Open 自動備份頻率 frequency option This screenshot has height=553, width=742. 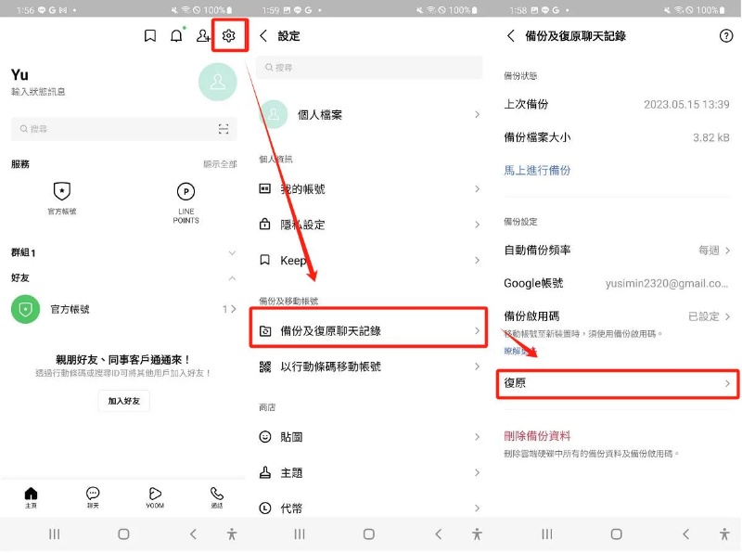pyautogui.click(x=617, y=251)
